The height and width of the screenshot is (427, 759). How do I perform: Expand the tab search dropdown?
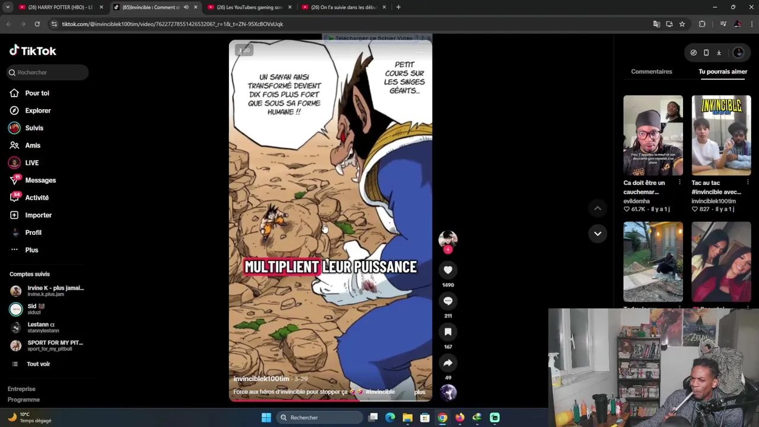click(x=7, y=7)
